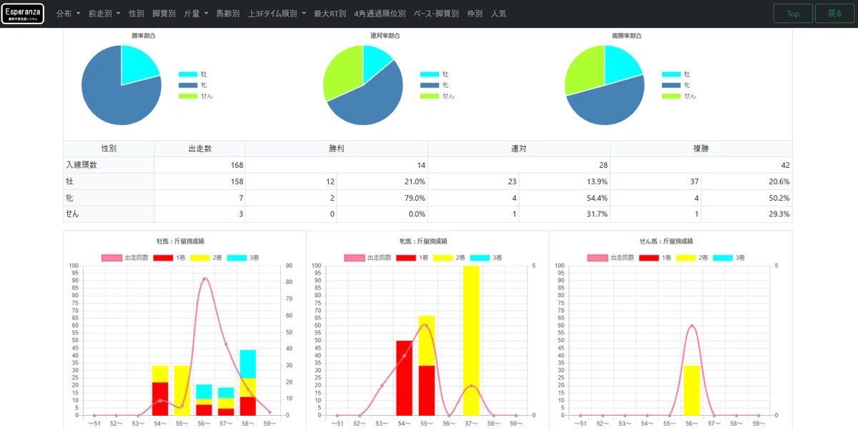Open the 4角通過順位別 menu item
This screenshot has height=430, width=858.
(x=380, y=14)
